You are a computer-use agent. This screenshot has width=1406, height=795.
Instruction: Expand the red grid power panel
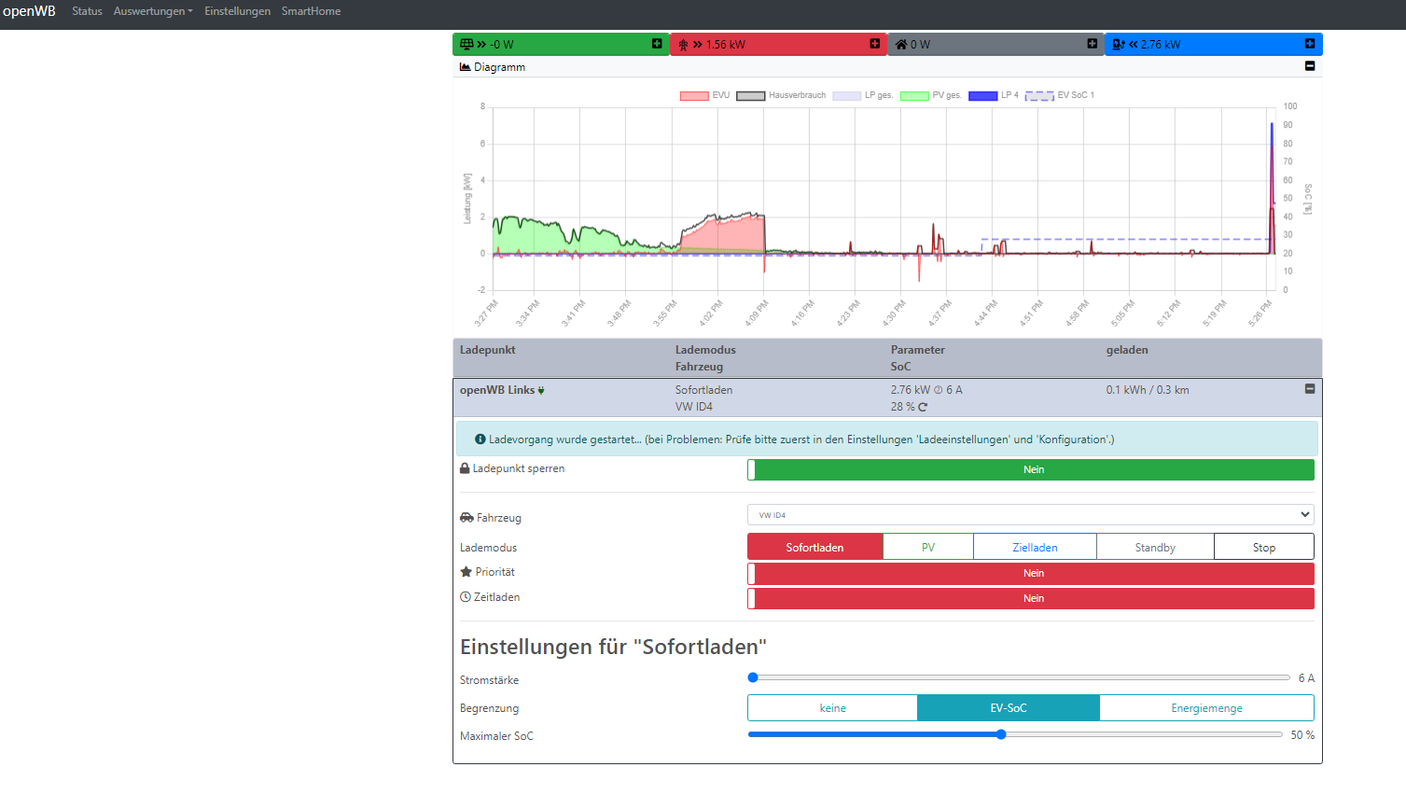coord(874,44)
